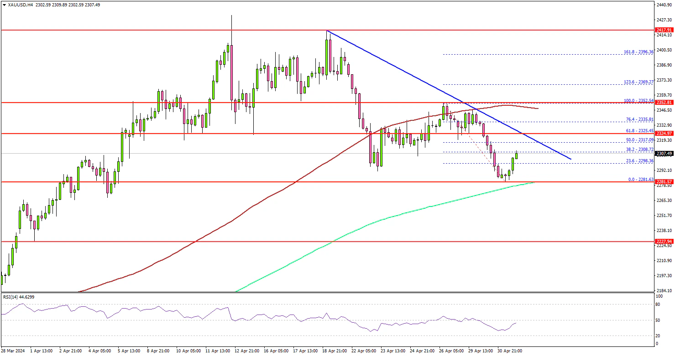
Task: Click the brown moving average curve
Action: tap(228, 222)
